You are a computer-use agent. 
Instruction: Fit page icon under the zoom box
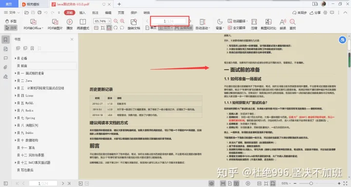tap(103, 28)
